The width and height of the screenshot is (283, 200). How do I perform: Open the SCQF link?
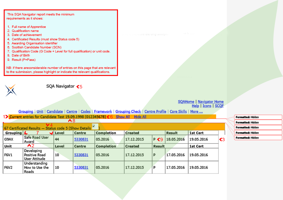coord(219,106)
